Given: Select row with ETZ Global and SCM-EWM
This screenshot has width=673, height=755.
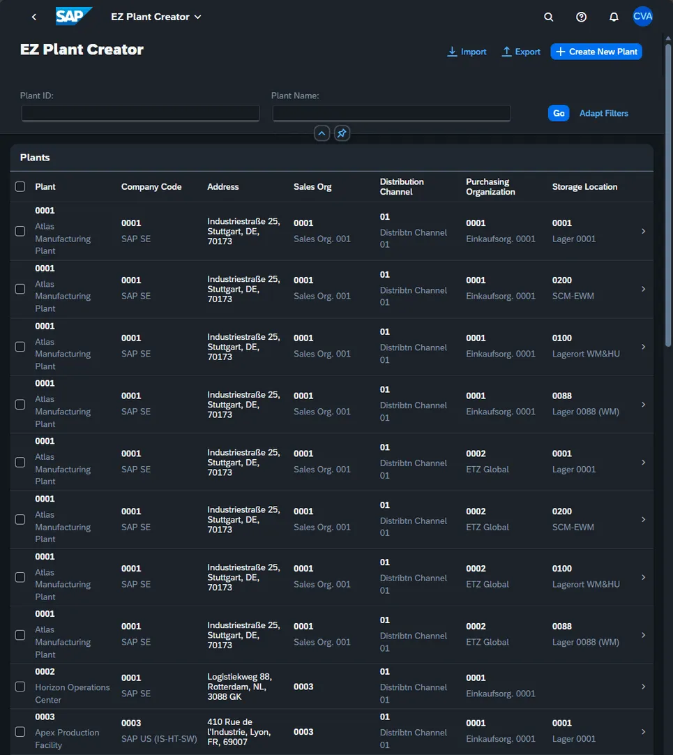Looking at the screenshot, I should 20,520.
